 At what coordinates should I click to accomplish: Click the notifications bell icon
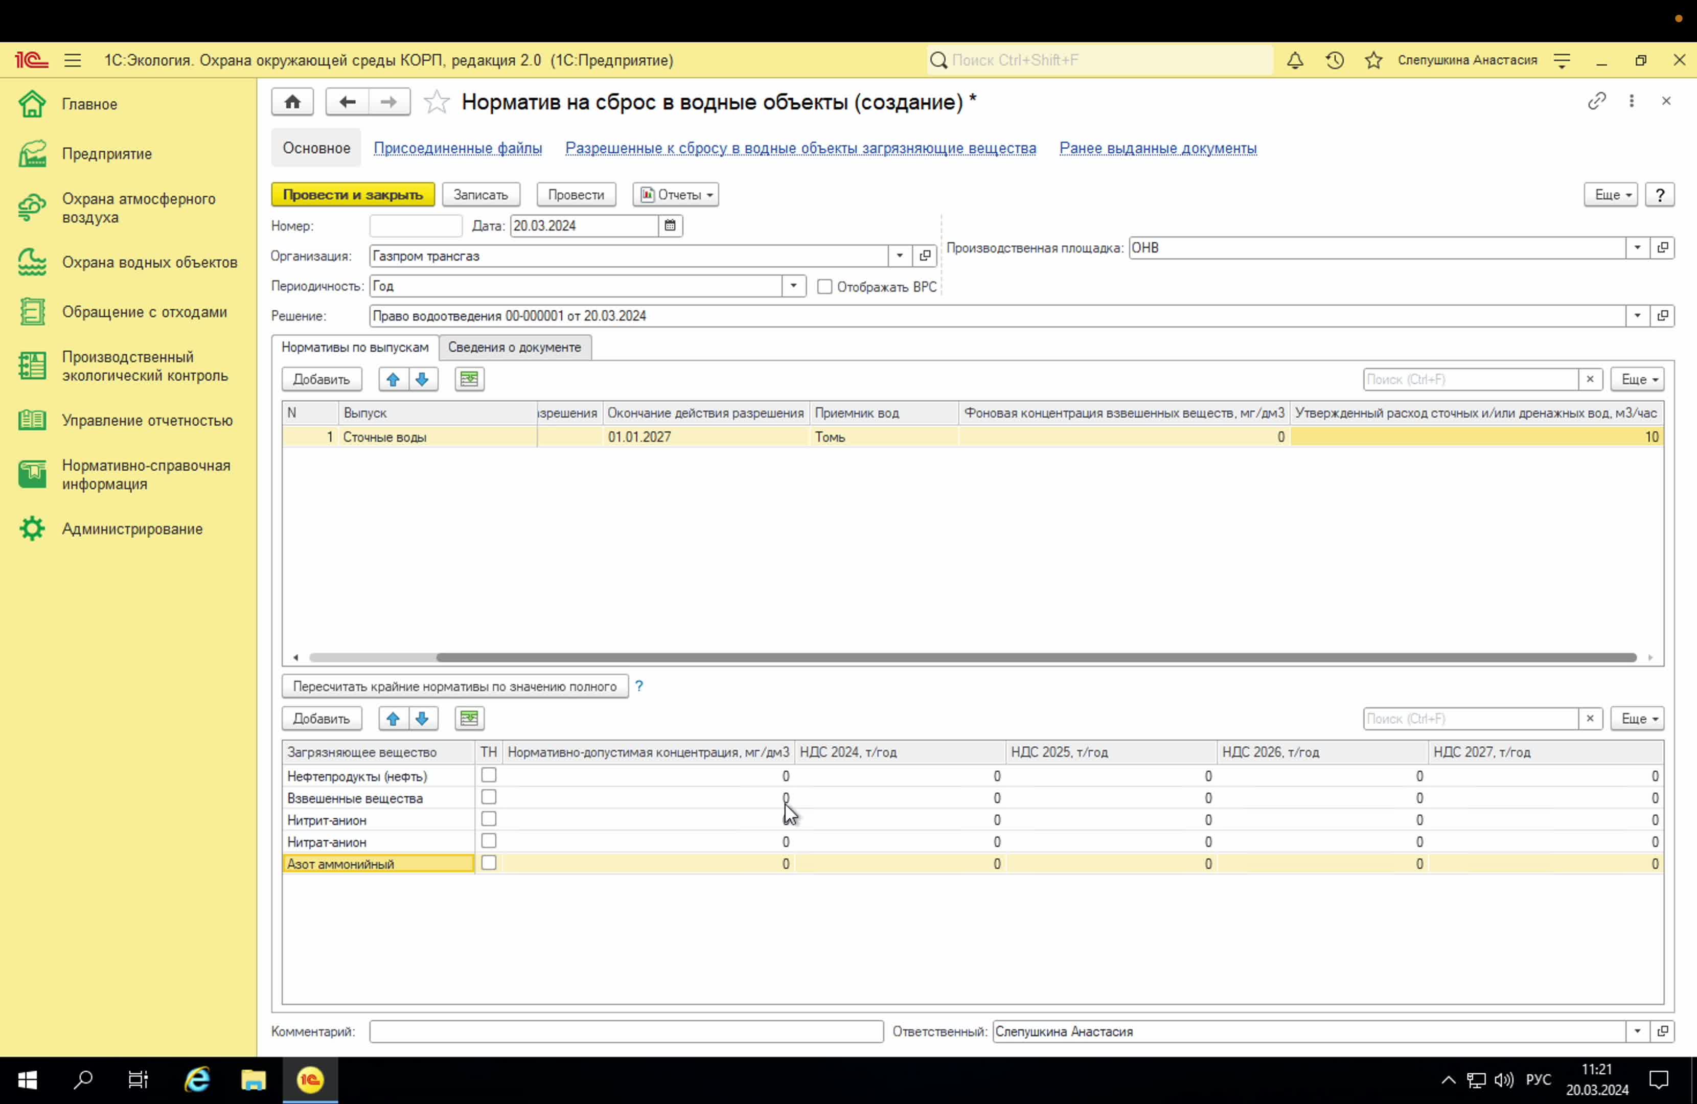1295,61
